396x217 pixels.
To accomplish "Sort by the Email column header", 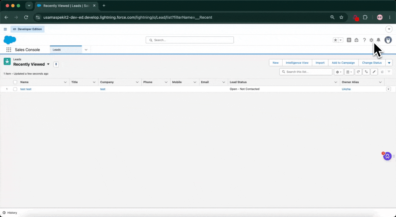I will 205,82.
